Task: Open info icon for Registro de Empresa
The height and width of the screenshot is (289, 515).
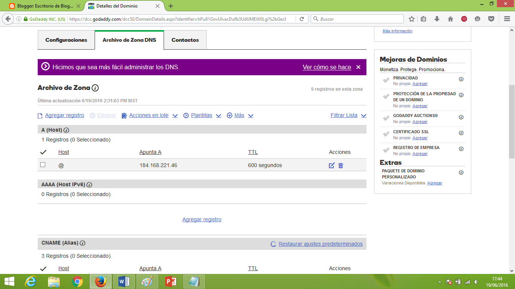Action: 461,149
